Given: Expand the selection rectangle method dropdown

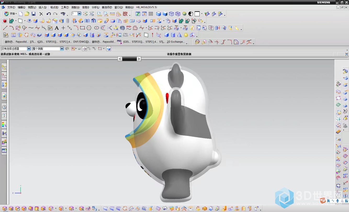Looking at the screenshot, I should (104, 49).
